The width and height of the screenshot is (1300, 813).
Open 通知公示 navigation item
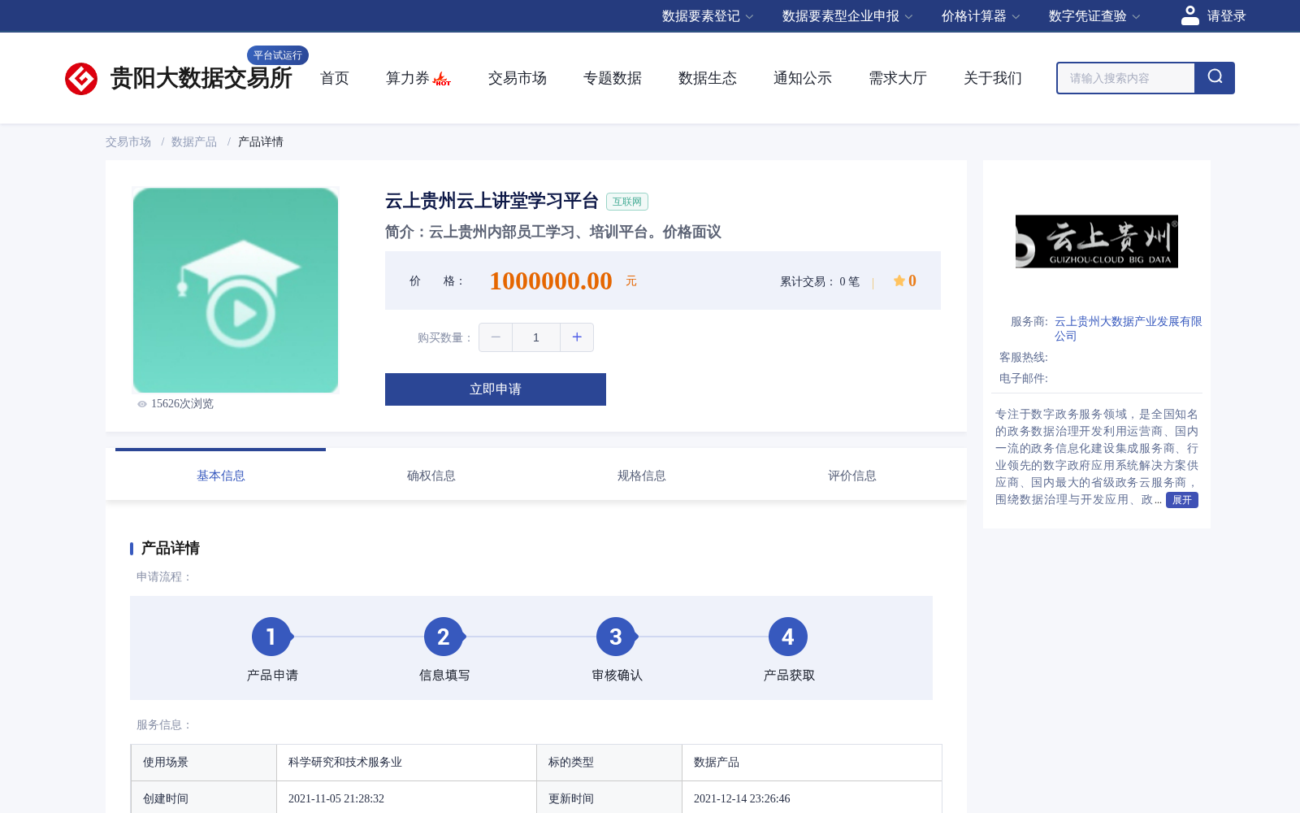pyautogui.click(x=803, y=78)
